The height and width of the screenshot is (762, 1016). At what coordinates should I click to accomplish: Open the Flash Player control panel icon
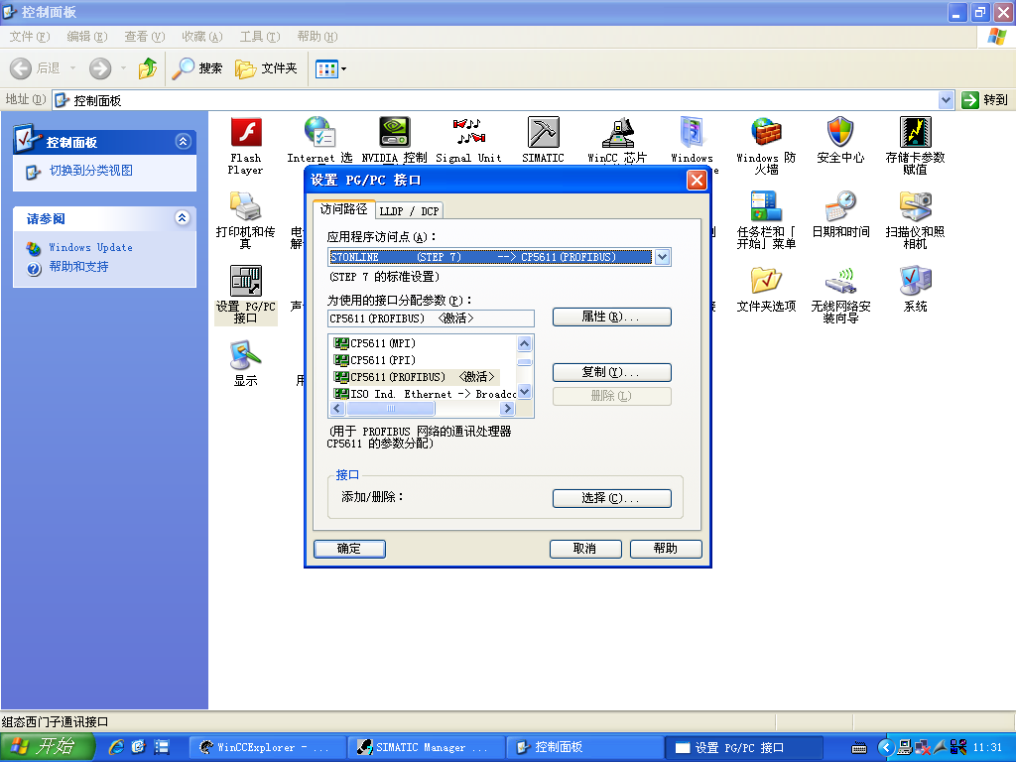tap(246, 147)
